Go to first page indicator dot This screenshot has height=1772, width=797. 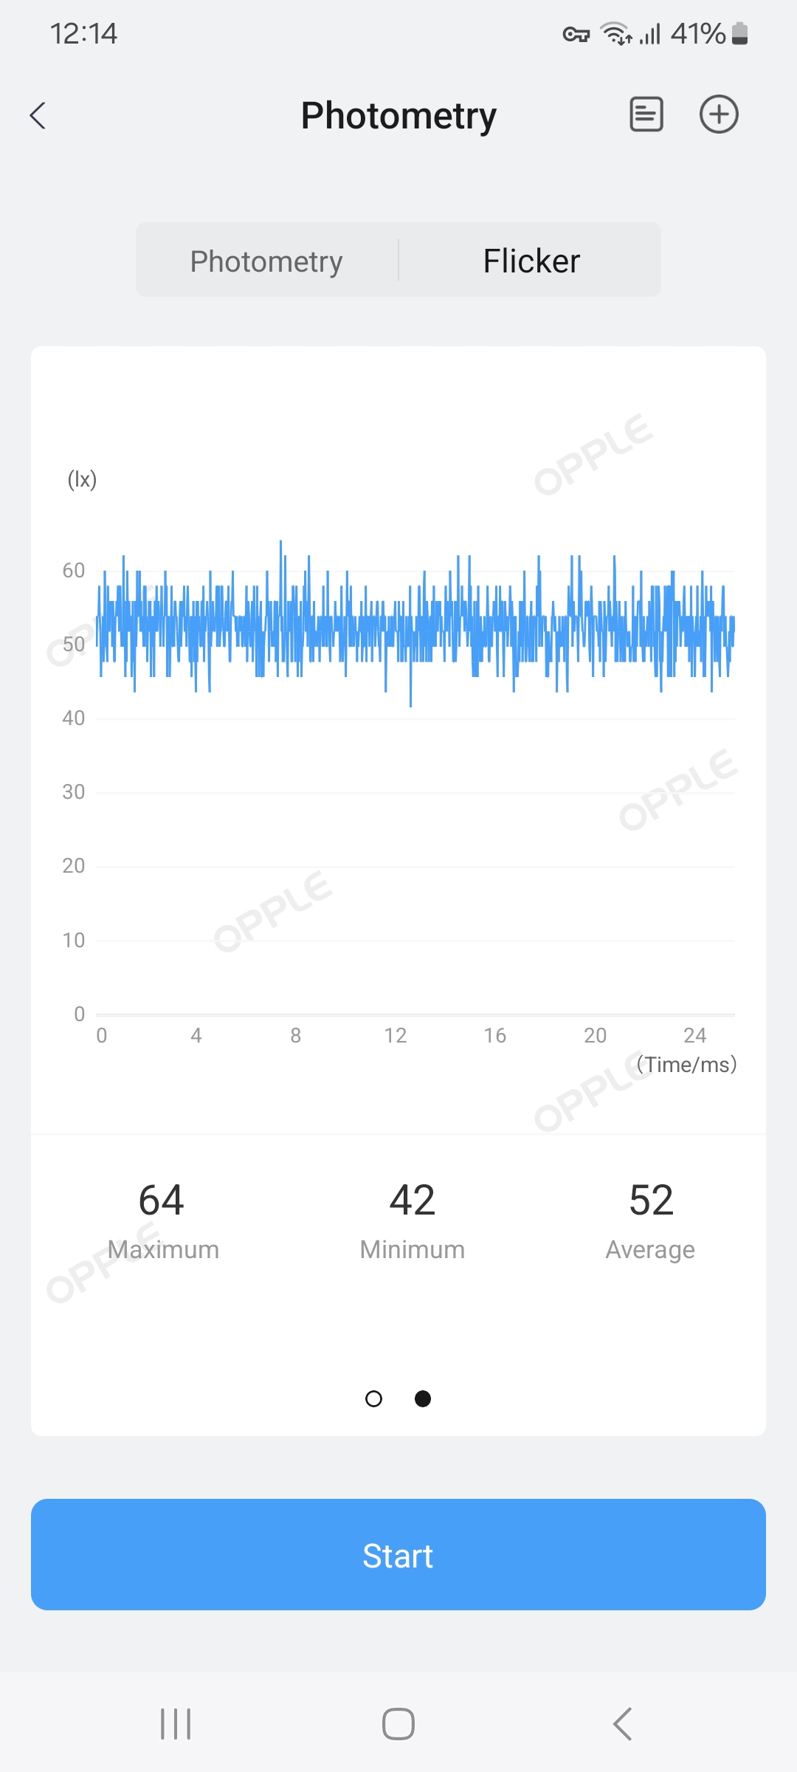(374, 1399)
